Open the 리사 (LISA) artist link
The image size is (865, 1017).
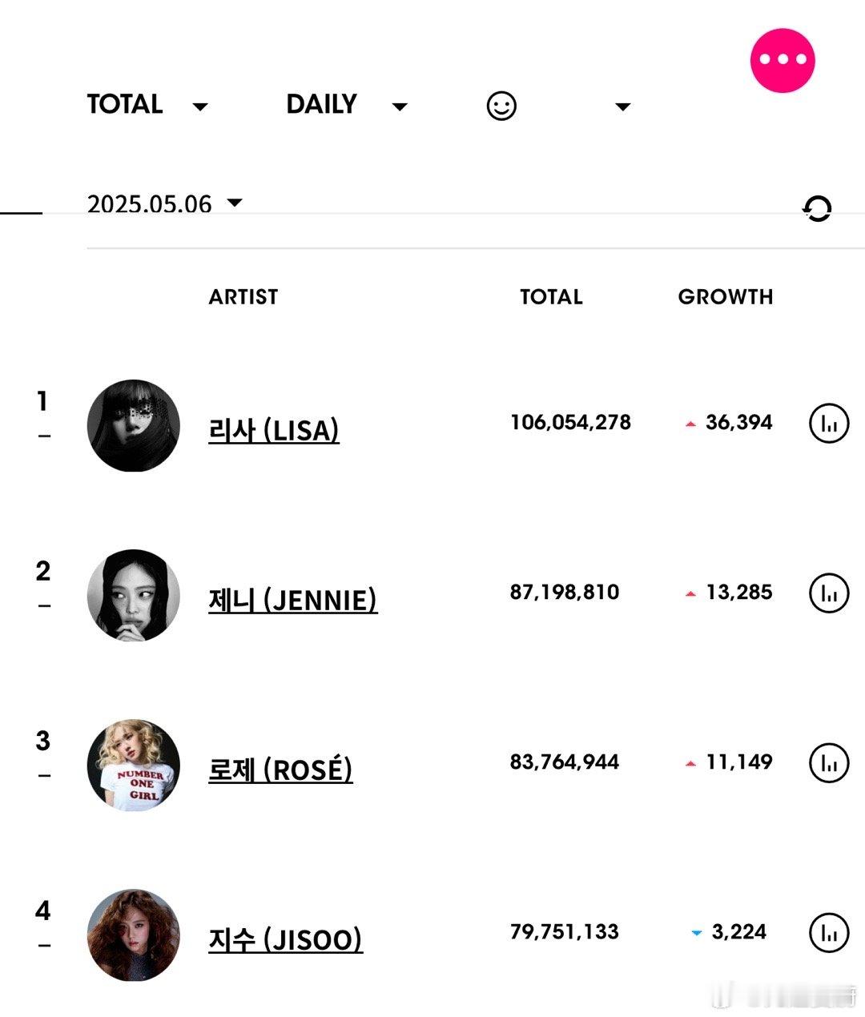[x=274, y=430]
